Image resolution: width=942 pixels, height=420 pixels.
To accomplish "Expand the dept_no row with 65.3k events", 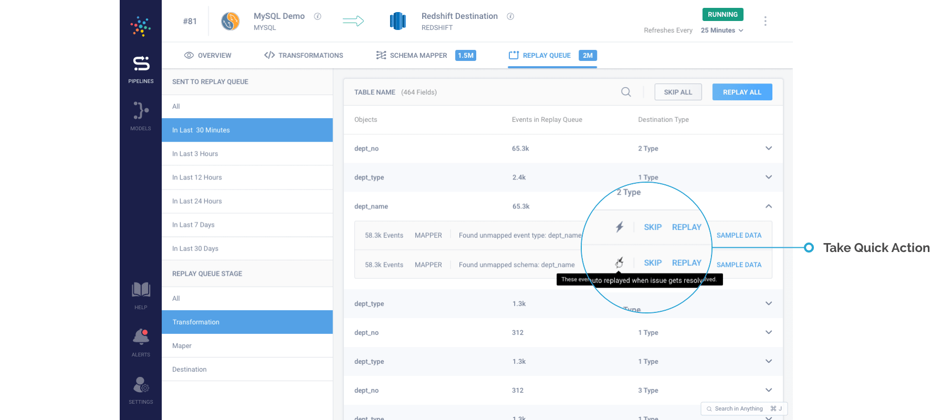I will [x=769, y=148].
